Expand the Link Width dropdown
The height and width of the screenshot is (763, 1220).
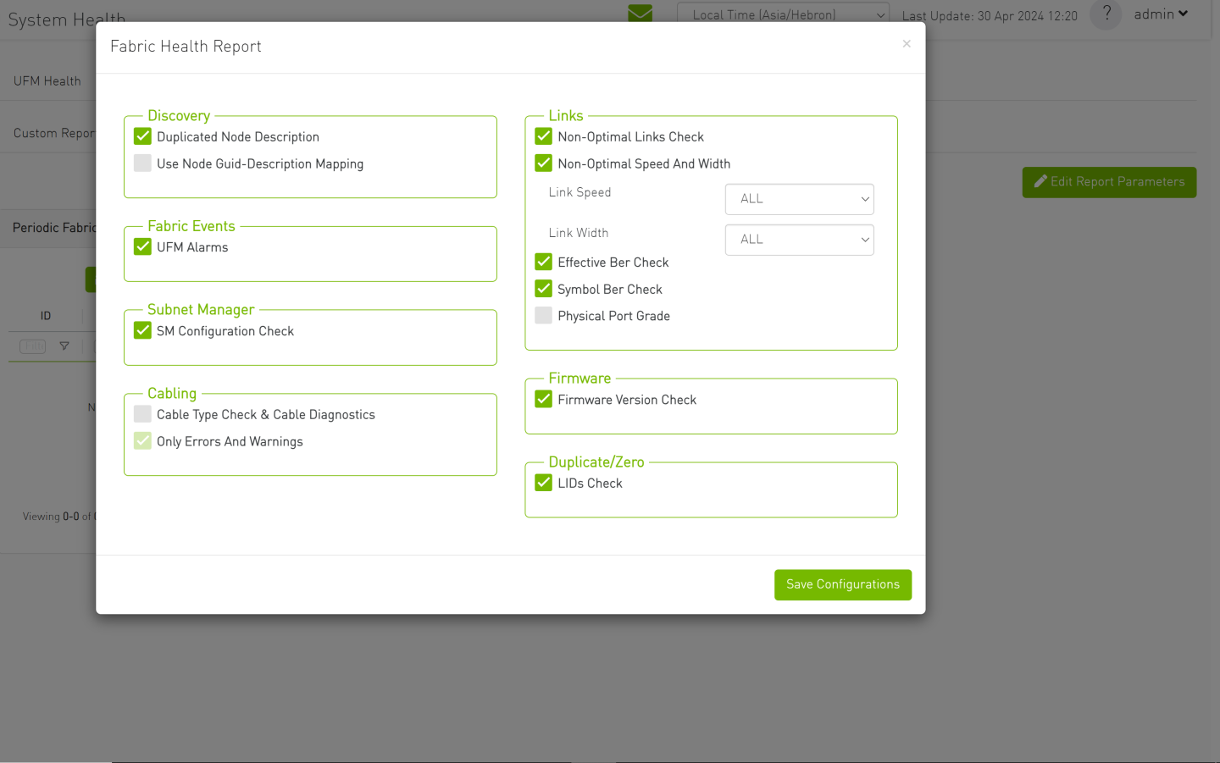point(799,240)
